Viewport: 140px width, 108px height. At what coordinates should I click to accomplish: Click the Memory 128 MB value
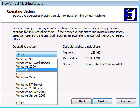(95, 52)
